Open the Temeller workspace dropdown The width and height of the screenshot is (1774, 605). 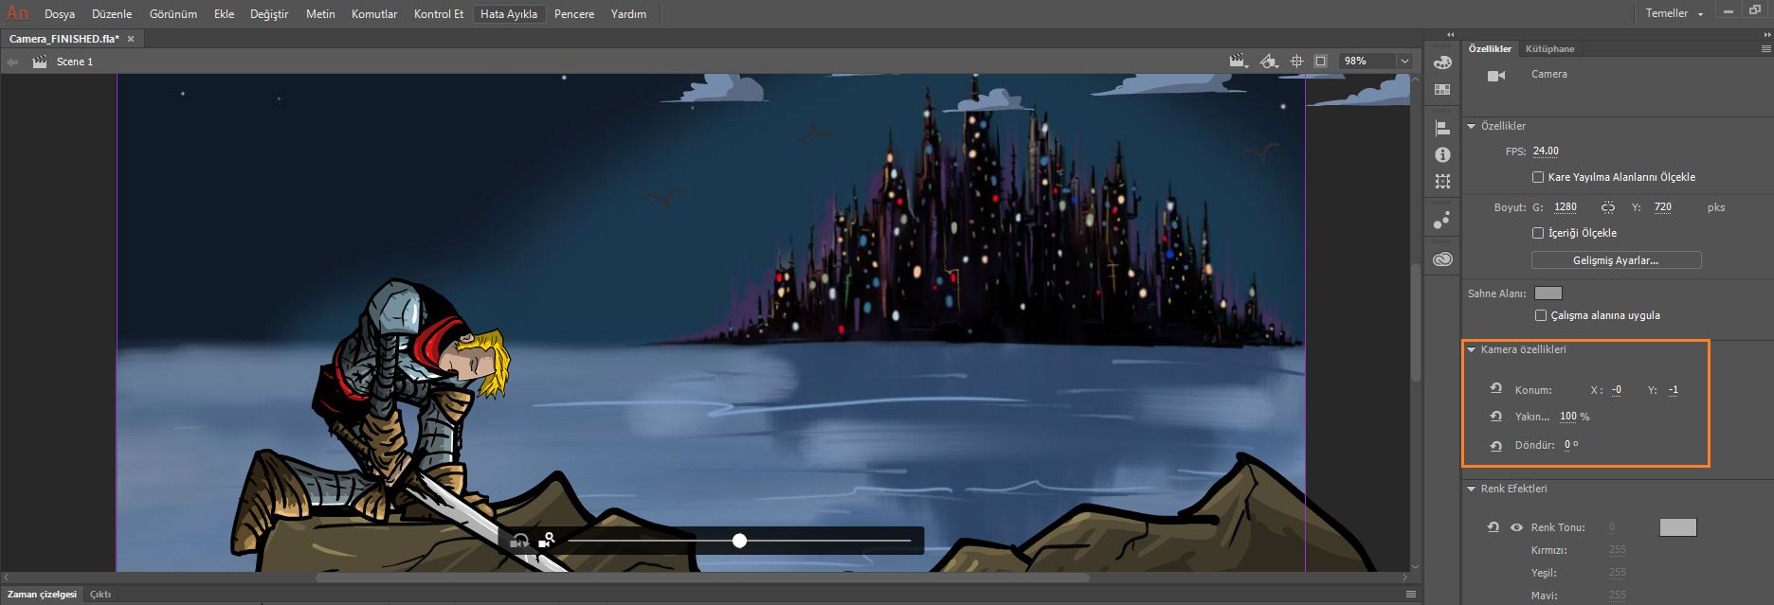[1674, 13]
